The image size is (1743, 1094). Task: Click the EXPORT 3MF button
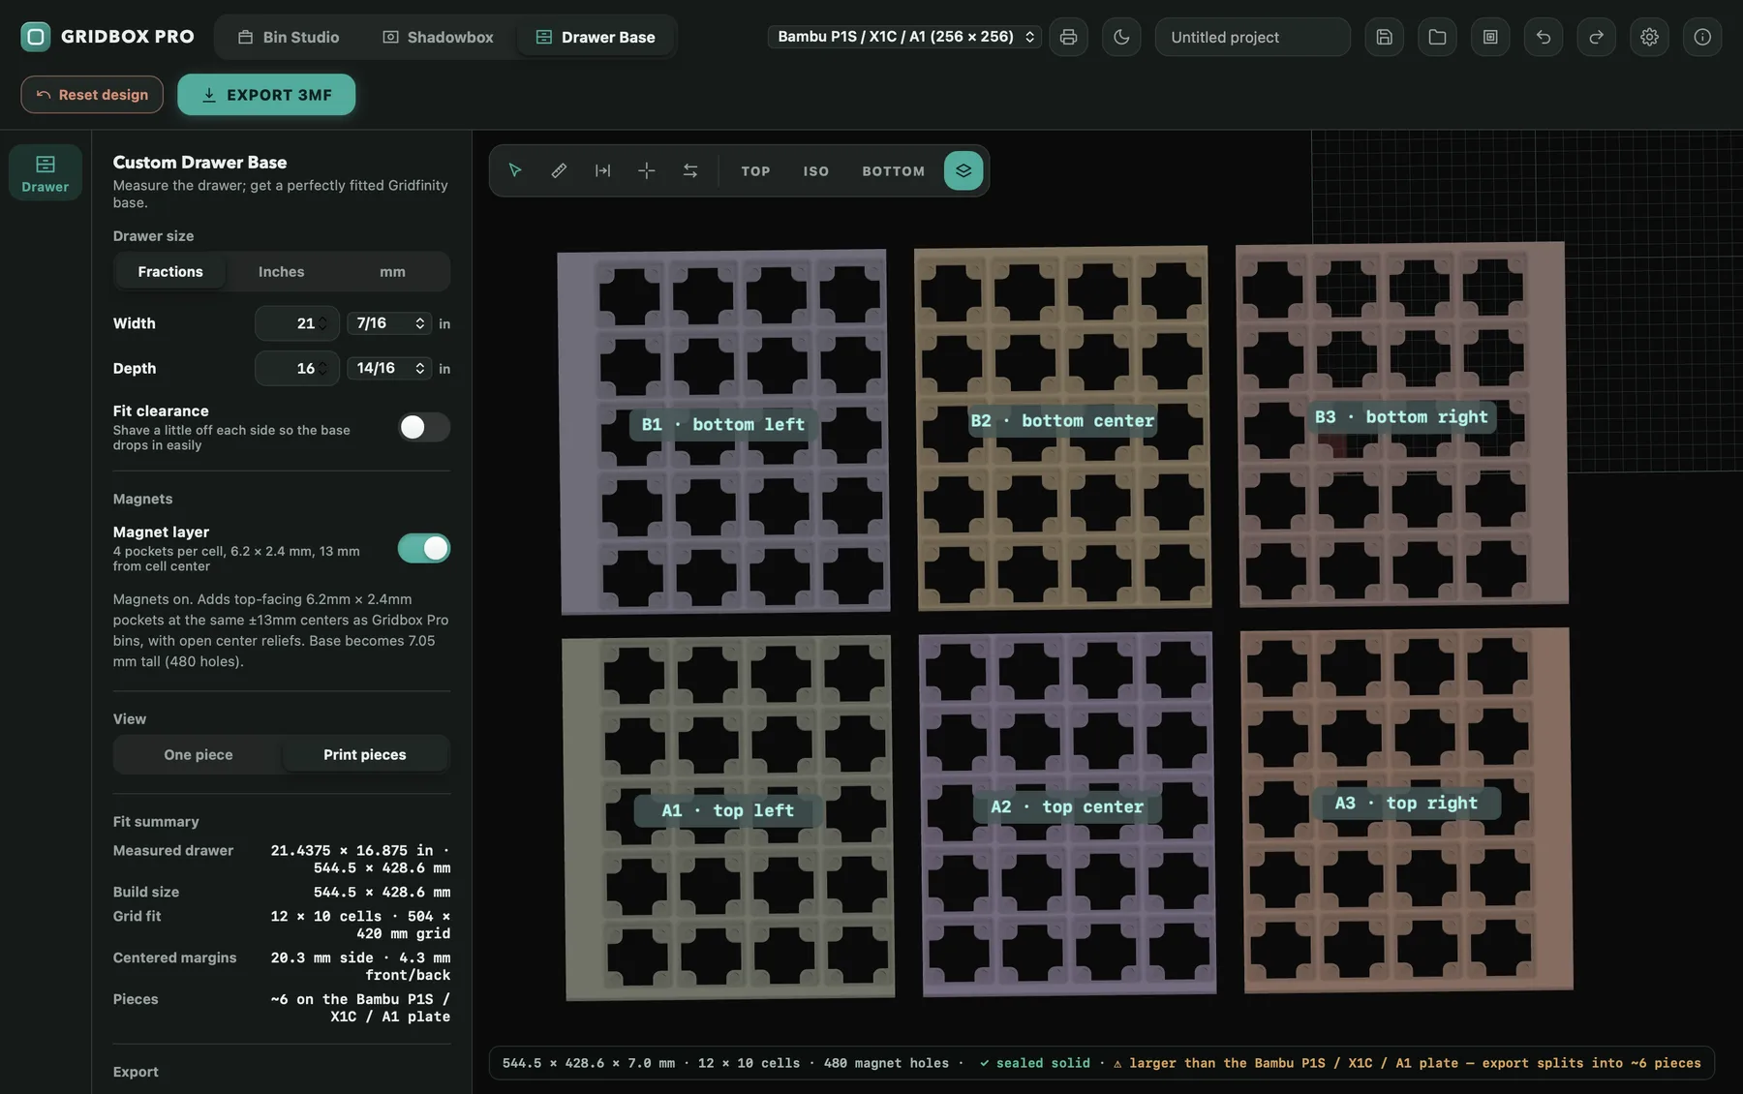tap(266, 94)
